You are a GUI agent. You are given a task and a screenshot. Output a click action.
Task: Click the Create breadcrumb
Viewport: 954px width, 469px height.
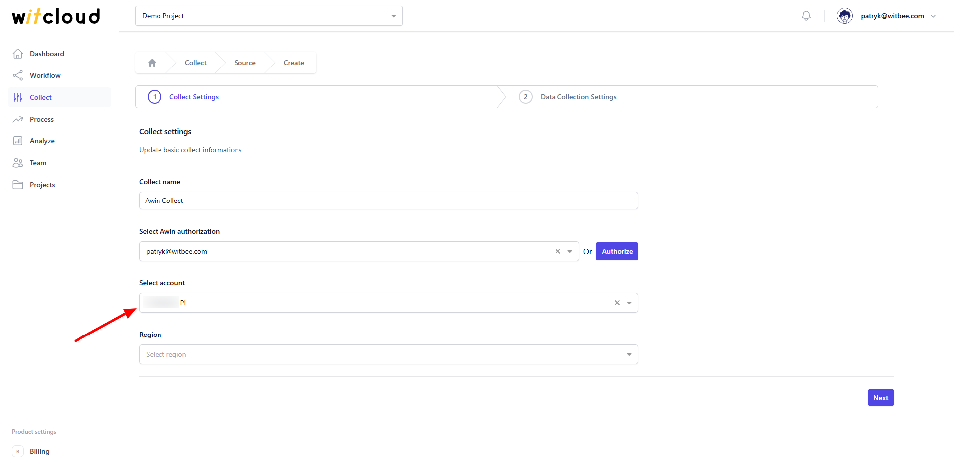coord(294,63)
